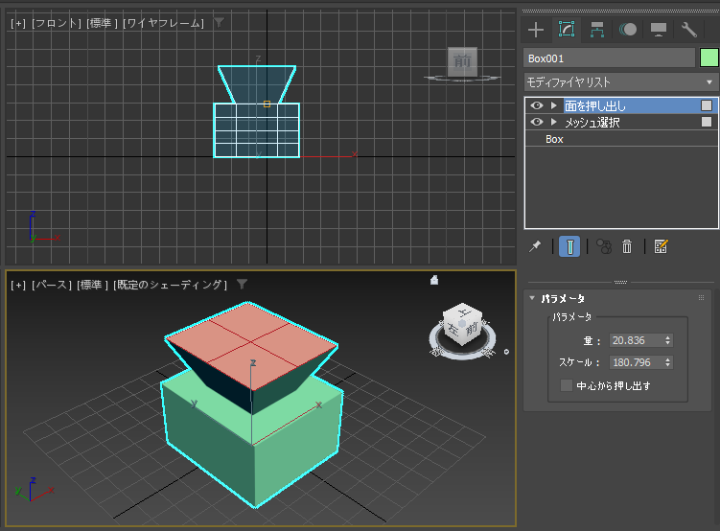Click the Pin Stack icon
The image size is (720, 531).
(x=535, y=246)
